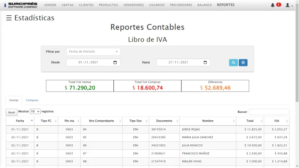The width and height of the screenshot is (299, 168).
Task: Open the Filtrar por dropdown
Action: [x=93, y=51]
